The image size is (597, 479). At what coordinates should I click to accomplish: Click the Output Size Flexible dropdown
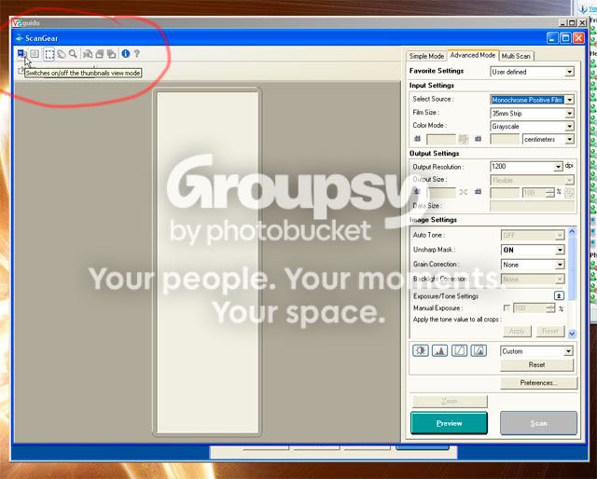click(533, 180)
